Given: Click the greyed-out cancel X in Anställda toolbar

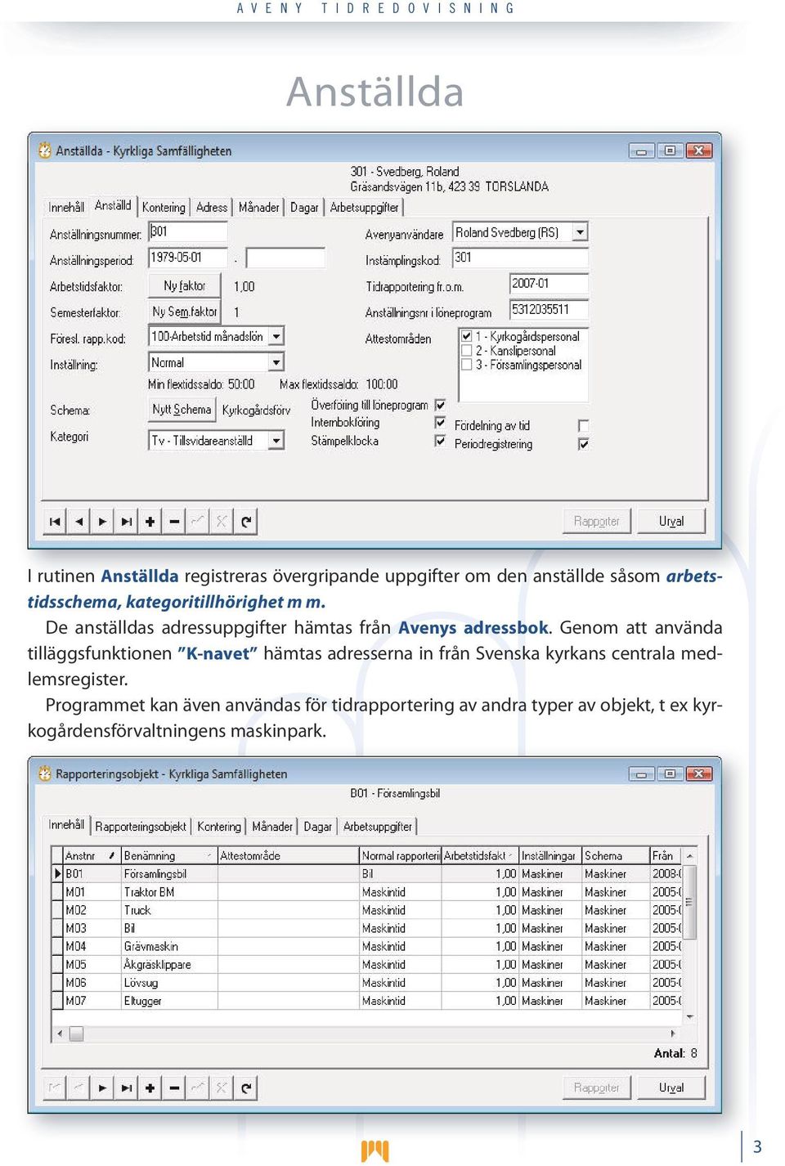Looking at the screenshot, I should tap(222, 522).
